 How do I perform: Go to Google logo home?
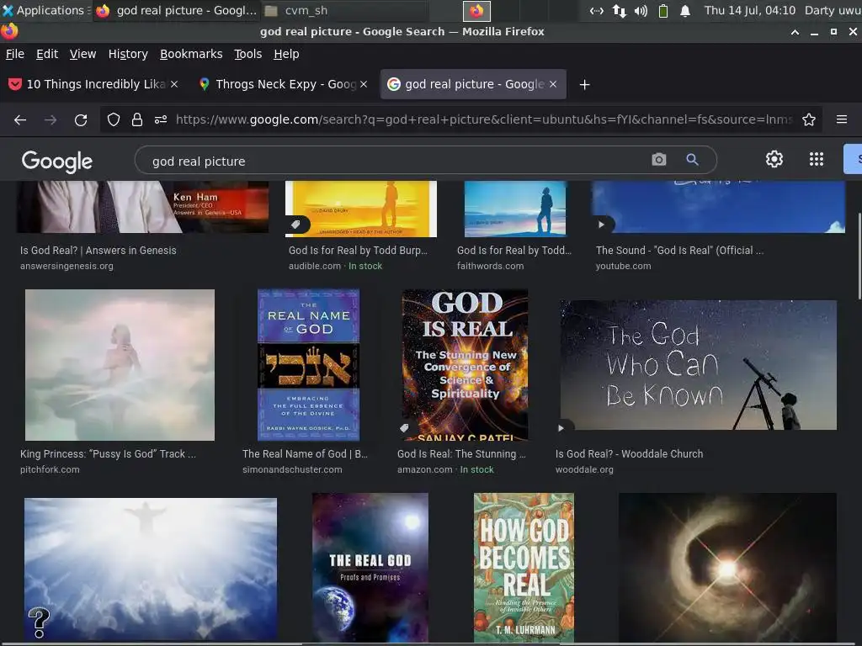click(57, 161)
